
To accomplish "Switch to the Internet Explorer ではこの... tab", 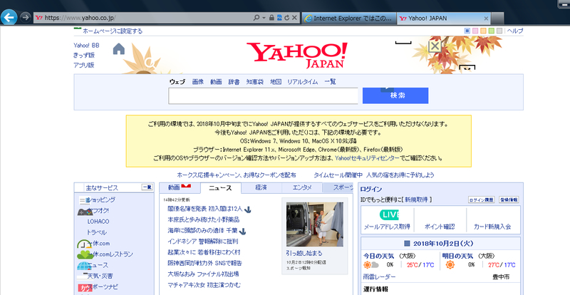I will (349, 18).
